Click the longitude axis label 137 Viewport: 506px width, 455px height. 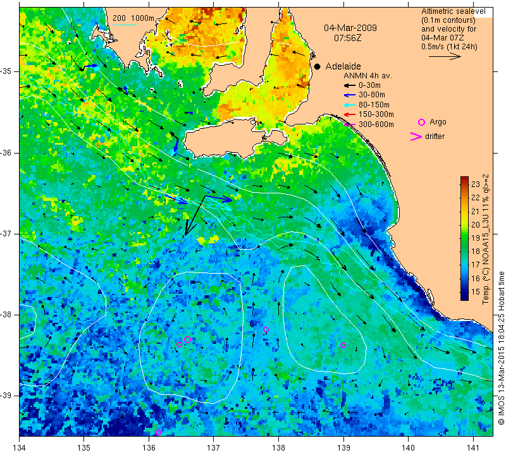[214, 448]
